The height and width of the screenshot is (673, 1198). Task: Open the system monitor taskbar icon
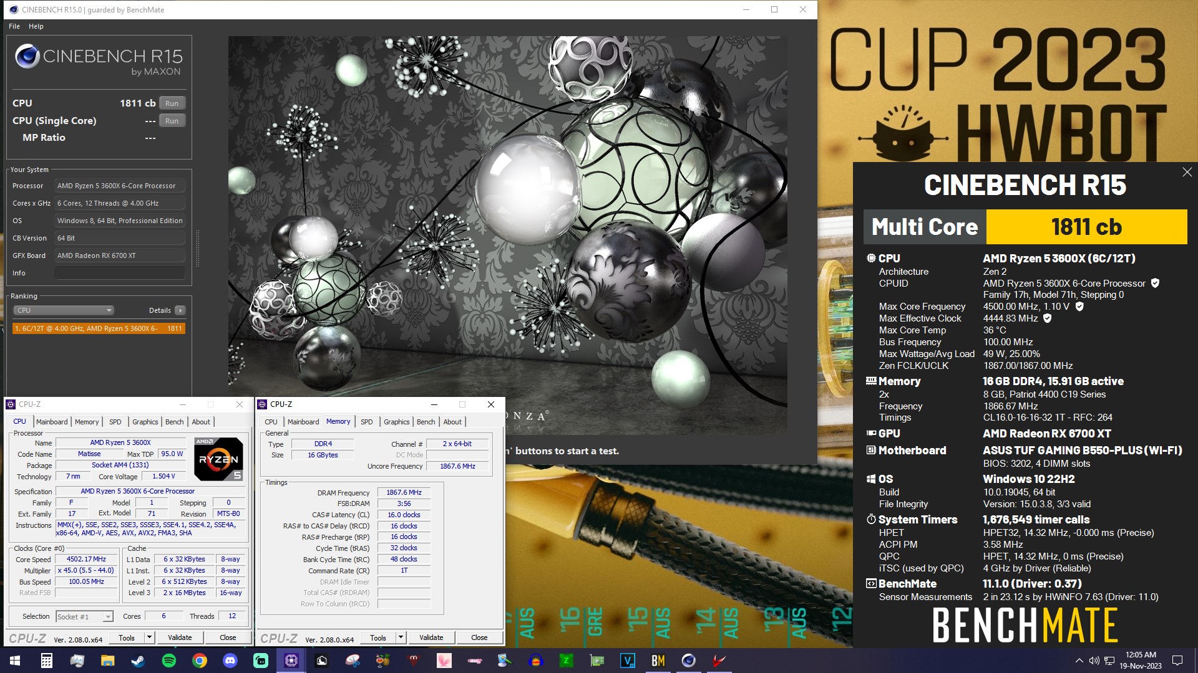77,661
